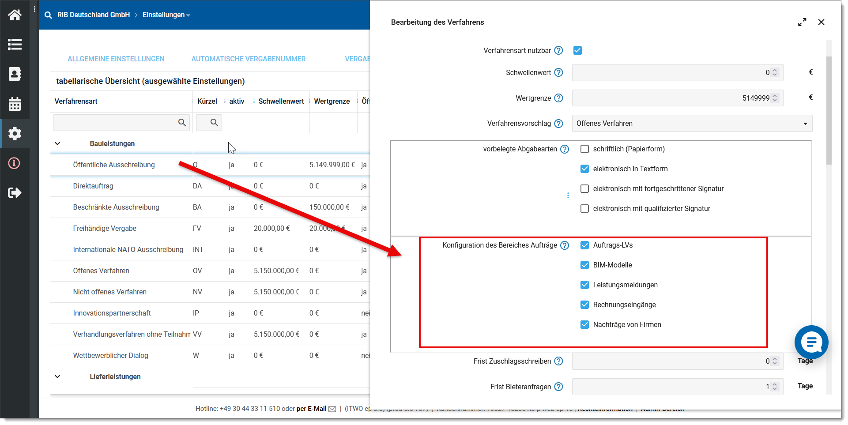
Task: Toggle Verfahrensart nutzbar checkbox
Action: coord(577,50)
